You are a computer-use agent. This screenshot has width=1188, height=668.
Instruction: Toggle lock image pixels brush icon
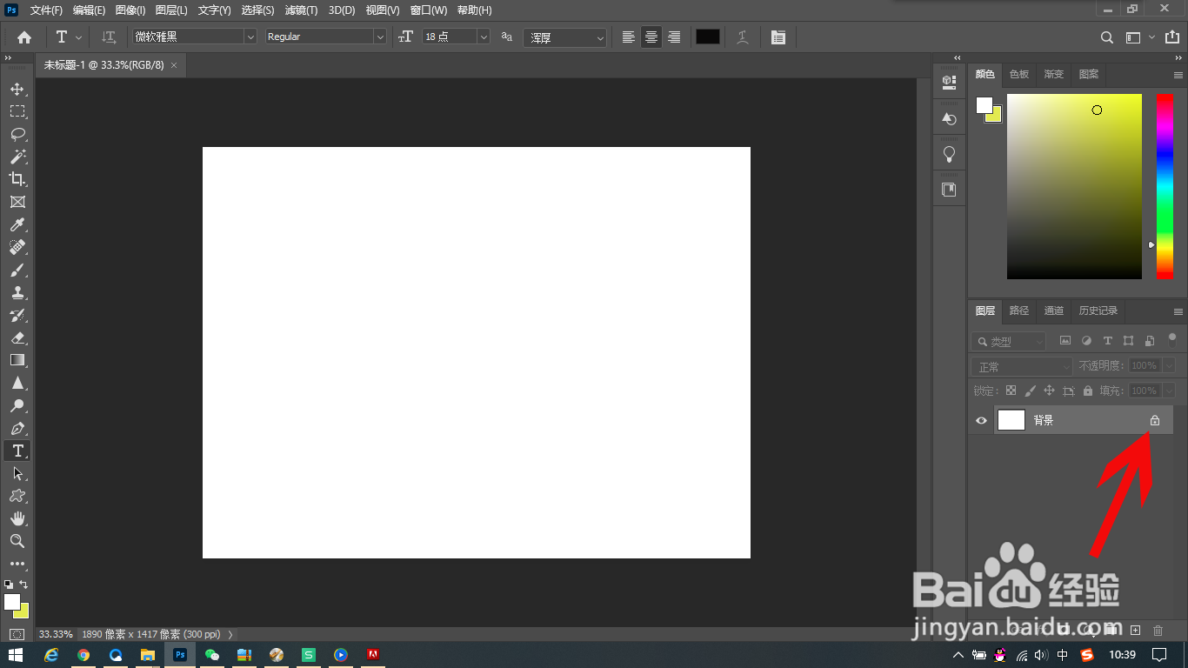[1031, 391]
